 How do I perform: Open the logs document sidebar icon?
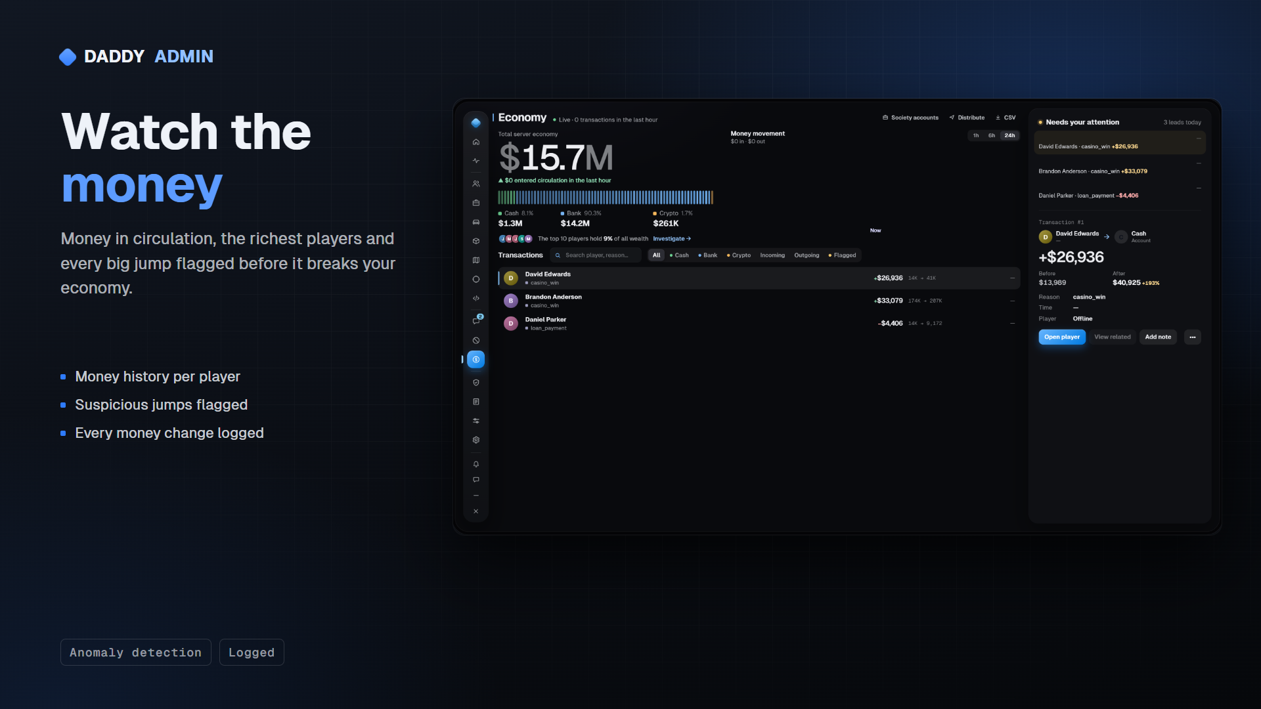click(x=476, y=402)
